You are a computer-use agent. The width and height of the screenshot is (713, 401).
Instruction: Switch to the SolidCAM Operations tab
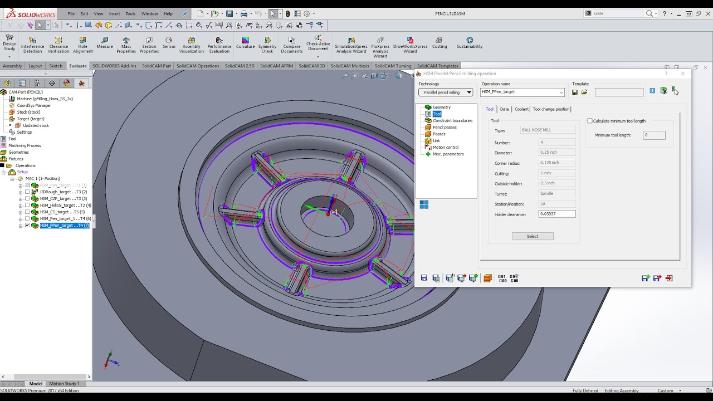tap(198, 66)
